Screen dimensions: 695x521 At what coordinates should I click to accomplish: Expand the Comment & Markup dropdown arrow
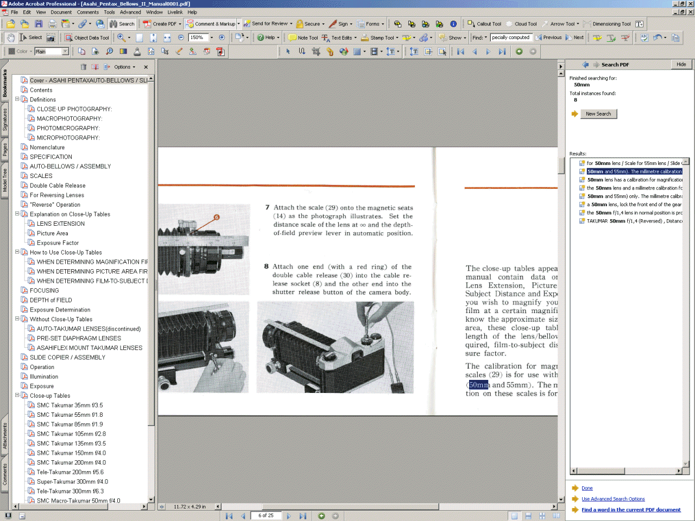[x=238, y=24]
